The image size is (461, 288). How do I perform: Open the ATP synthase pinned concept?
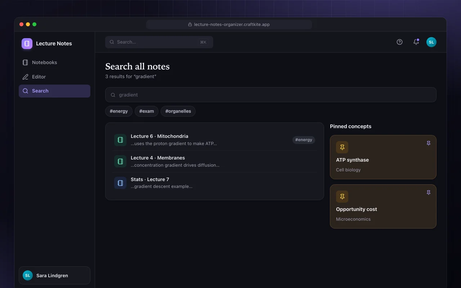point(383,157)
